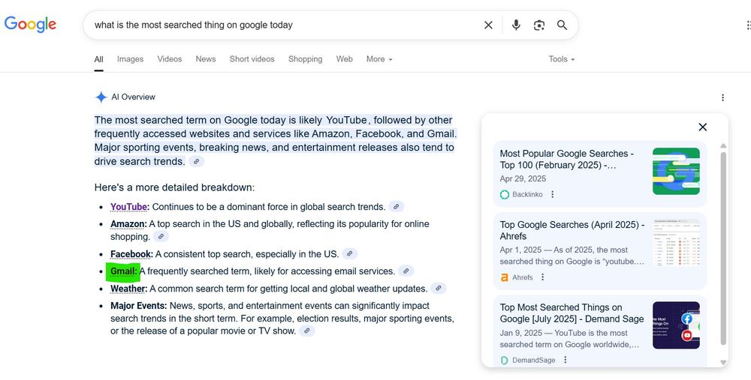Click the Backlinko article thumbnail
Image resolution: width=751 pixels, height=380 pixels.
tap(676, 171)
